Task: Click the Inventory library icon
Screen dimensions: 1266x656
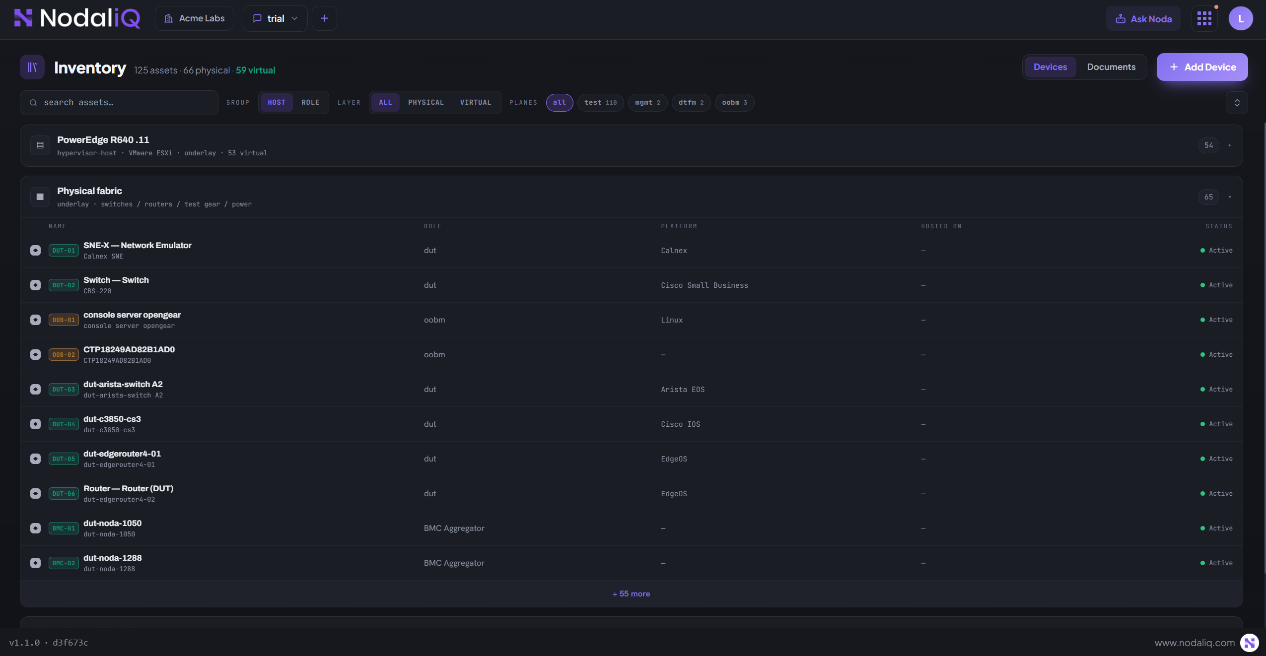Action: pyautogui.click(x=32, y=67)
